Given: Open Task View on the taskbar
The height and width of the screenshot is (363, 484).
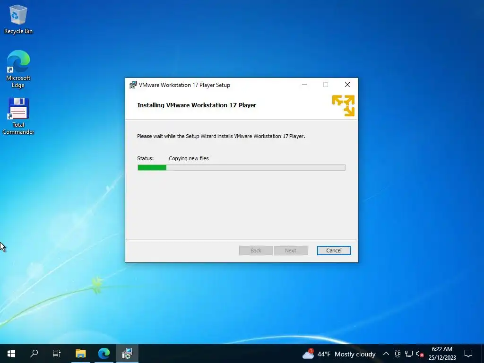Looking at the screenshot, I should click(x=57, y=354).
